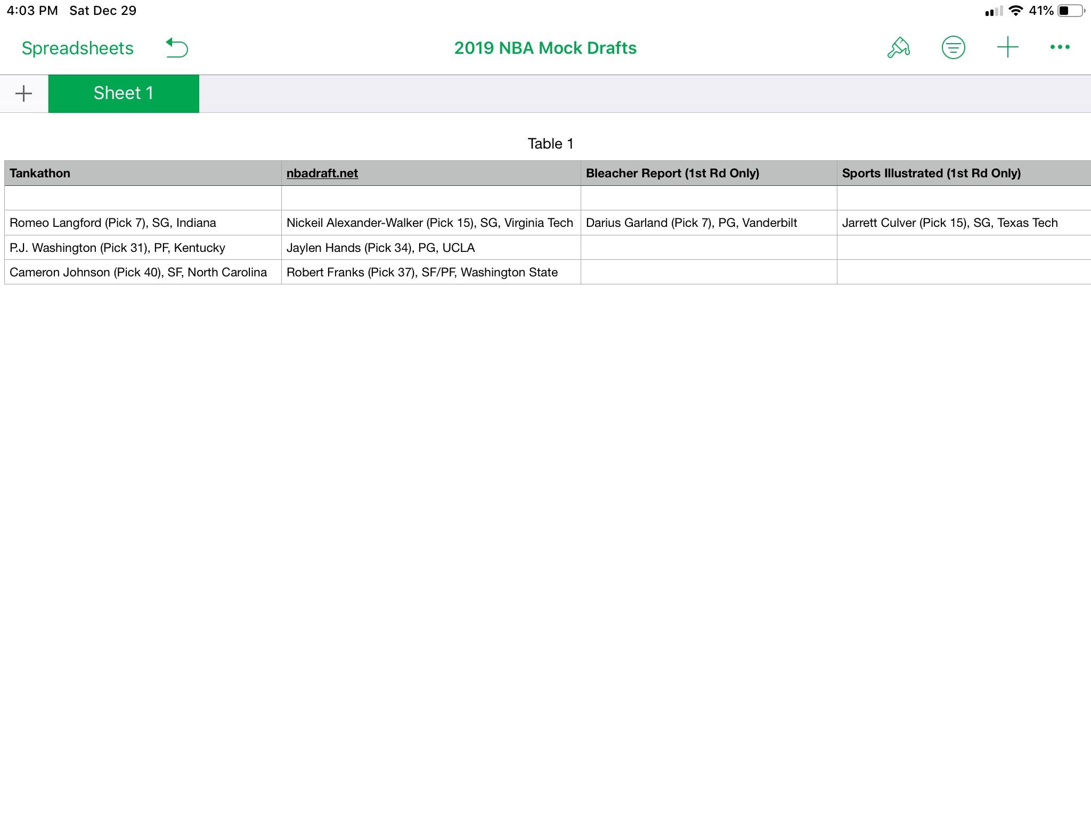Viewport: 1091px width, 818px height.
Task: Select empty cell under Tankathon header
Action: tap(143, 198)
